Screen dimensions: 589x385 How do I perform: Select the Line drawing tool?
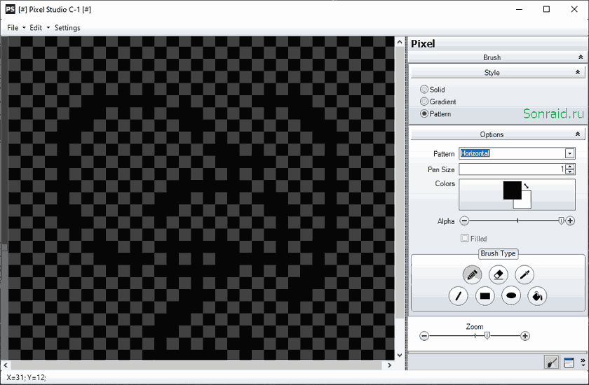tap(459, 296)
